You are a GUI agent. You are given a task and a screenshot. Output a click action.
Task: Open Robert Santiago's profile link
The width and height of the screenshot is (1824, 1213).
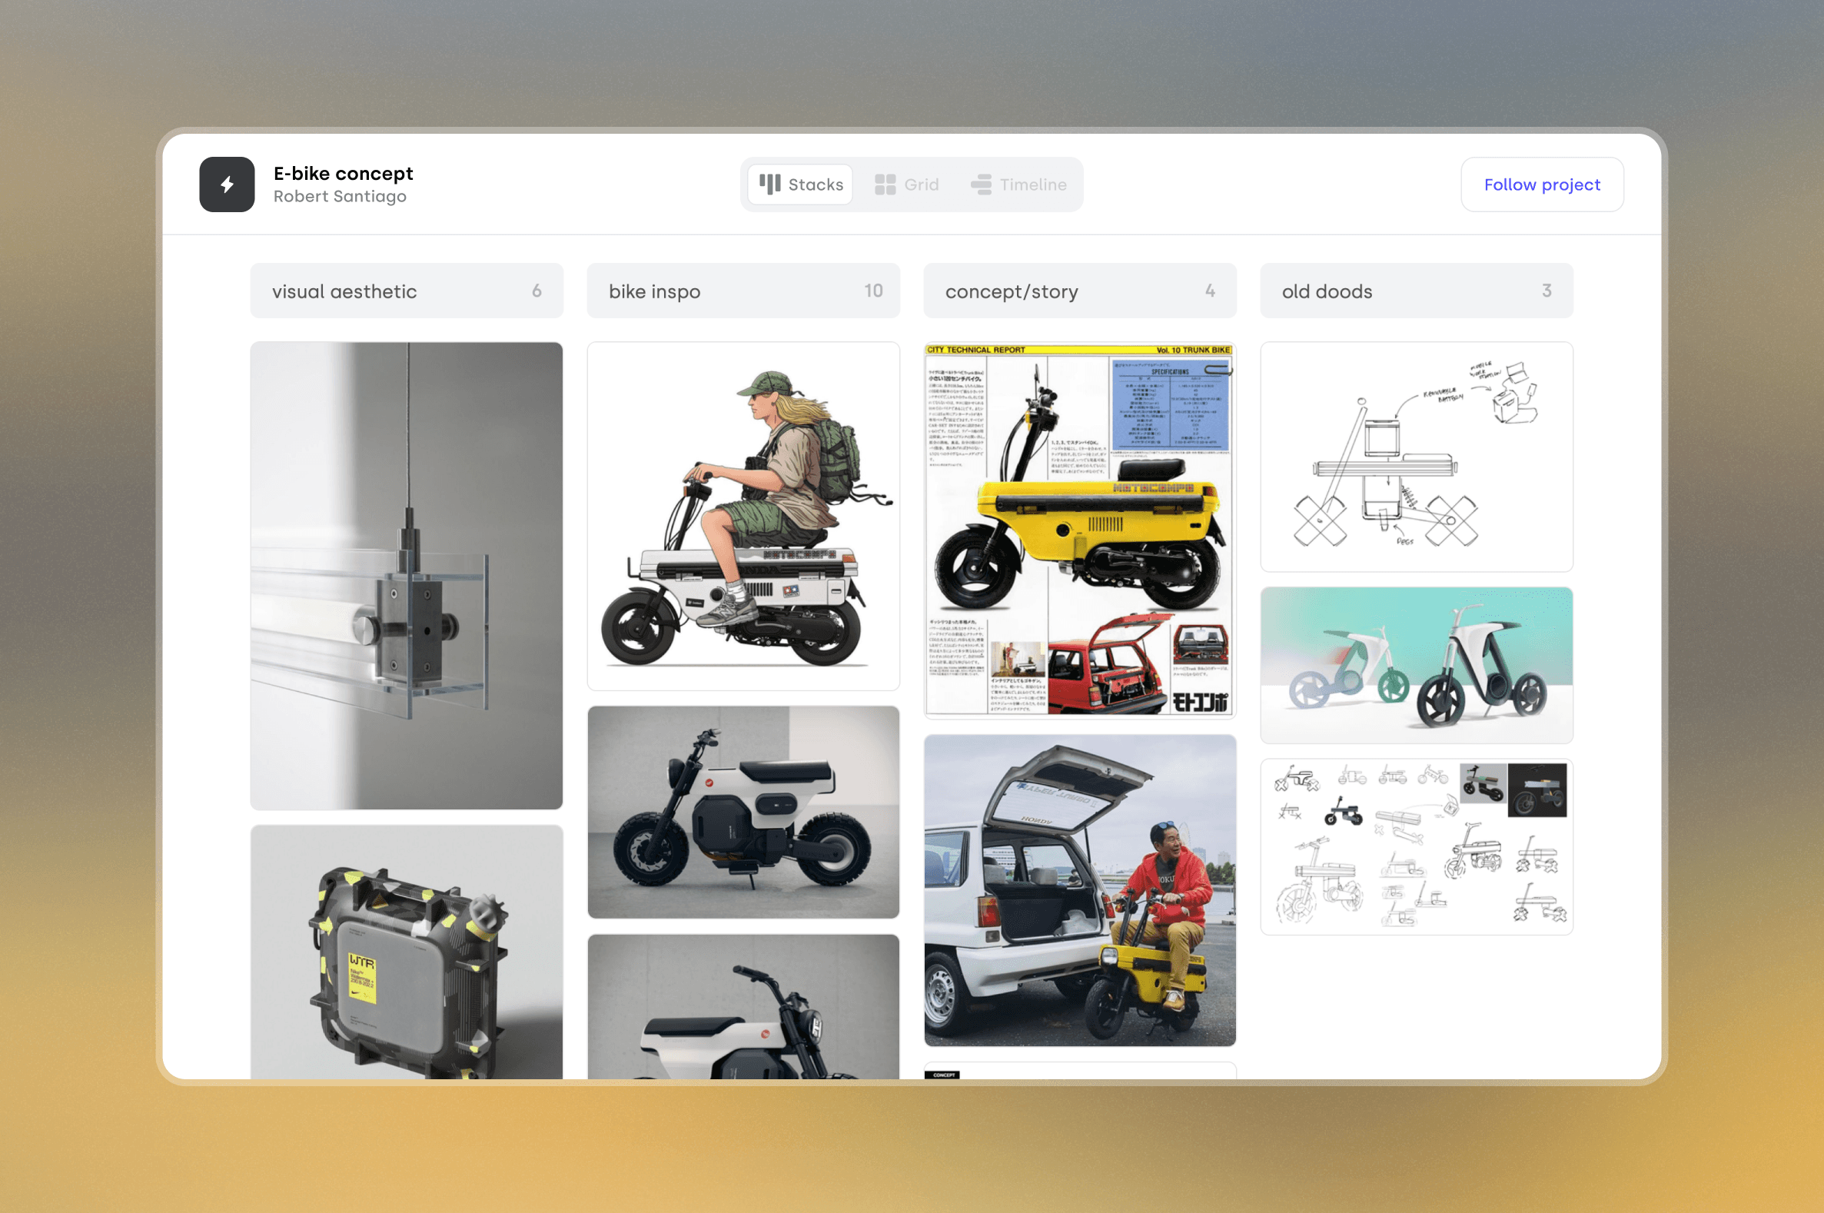point(341,197)
